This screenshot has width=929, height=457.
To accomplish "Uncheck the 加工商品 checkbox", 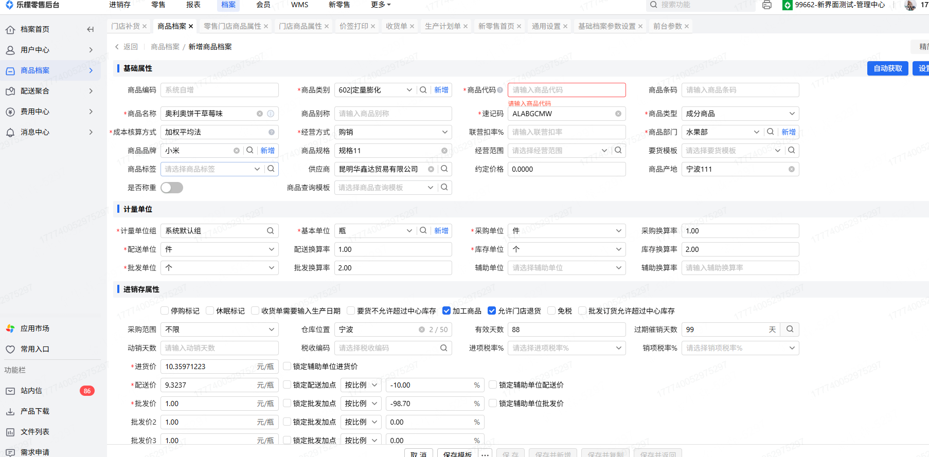I will 446,311.
